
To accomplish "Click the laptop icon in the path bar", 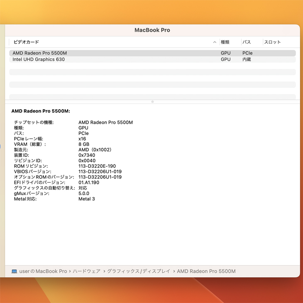I will click(x=14, y=271).
